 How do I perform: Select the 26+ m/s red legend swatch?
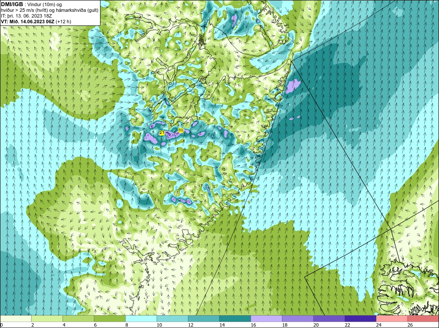point(423,318)
